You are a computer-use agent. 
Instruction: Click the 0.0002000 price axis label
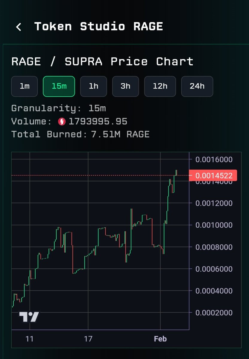pyautogui.click(x=214, y=313)
